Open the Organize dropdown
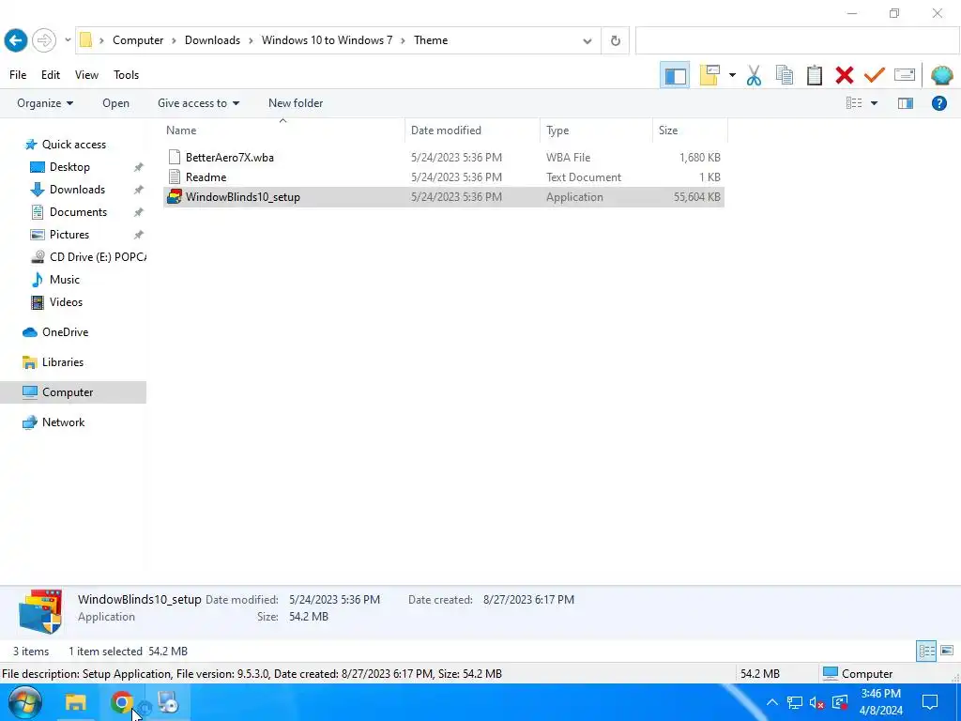Image resolution: width=961 pixels, height=721 pixels. [45, 103]
